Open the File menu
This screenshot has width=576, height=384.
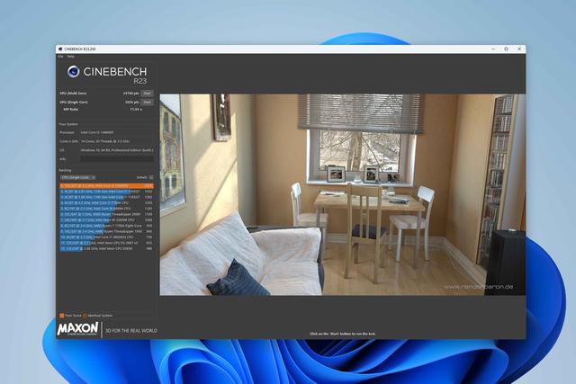point(60,57)
